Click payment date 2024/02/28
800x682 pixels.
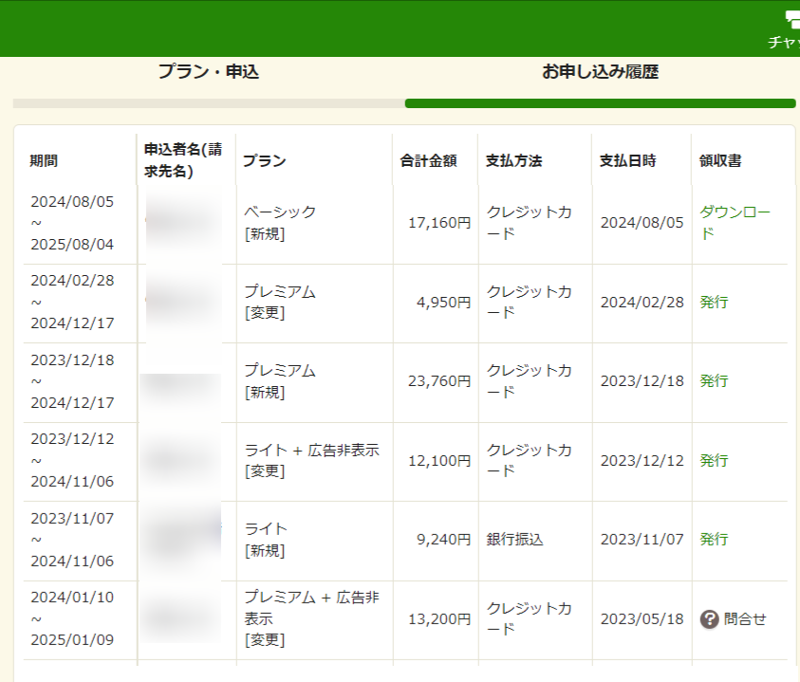pos(642,303)
